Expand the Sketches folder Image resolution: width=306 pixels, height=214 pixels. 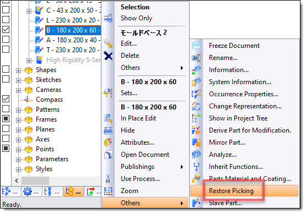(18, 80)
